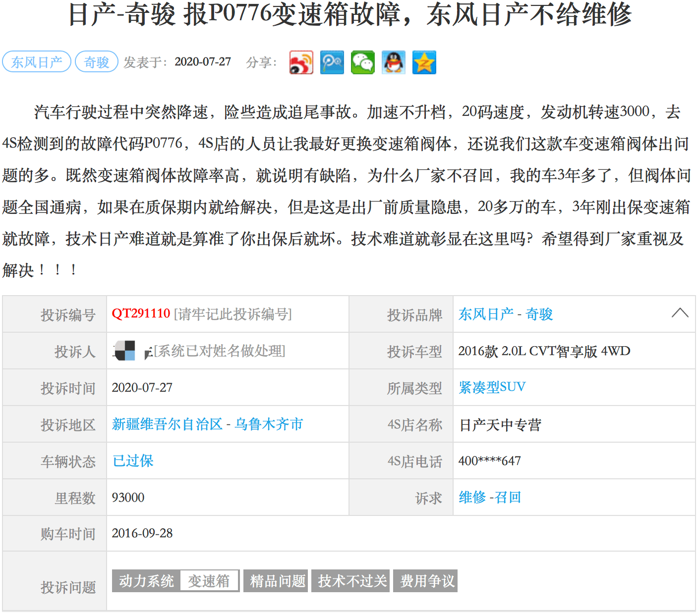Open the 东风日产 - 奇骏 brand link
Image resolution: width=697 pixels, height=613 pixels.
pyautogui.click(x=505, y=314)
